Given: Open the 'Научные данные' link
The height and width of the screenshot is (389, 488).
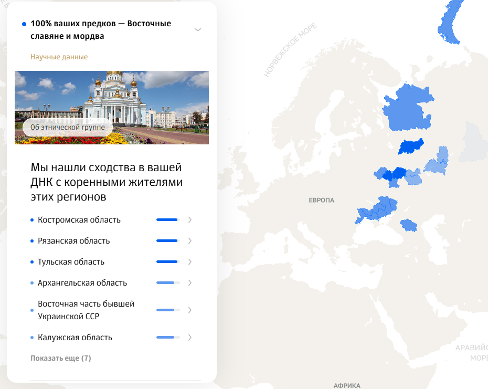Looking at the screenshot, I should pos(59,57).
